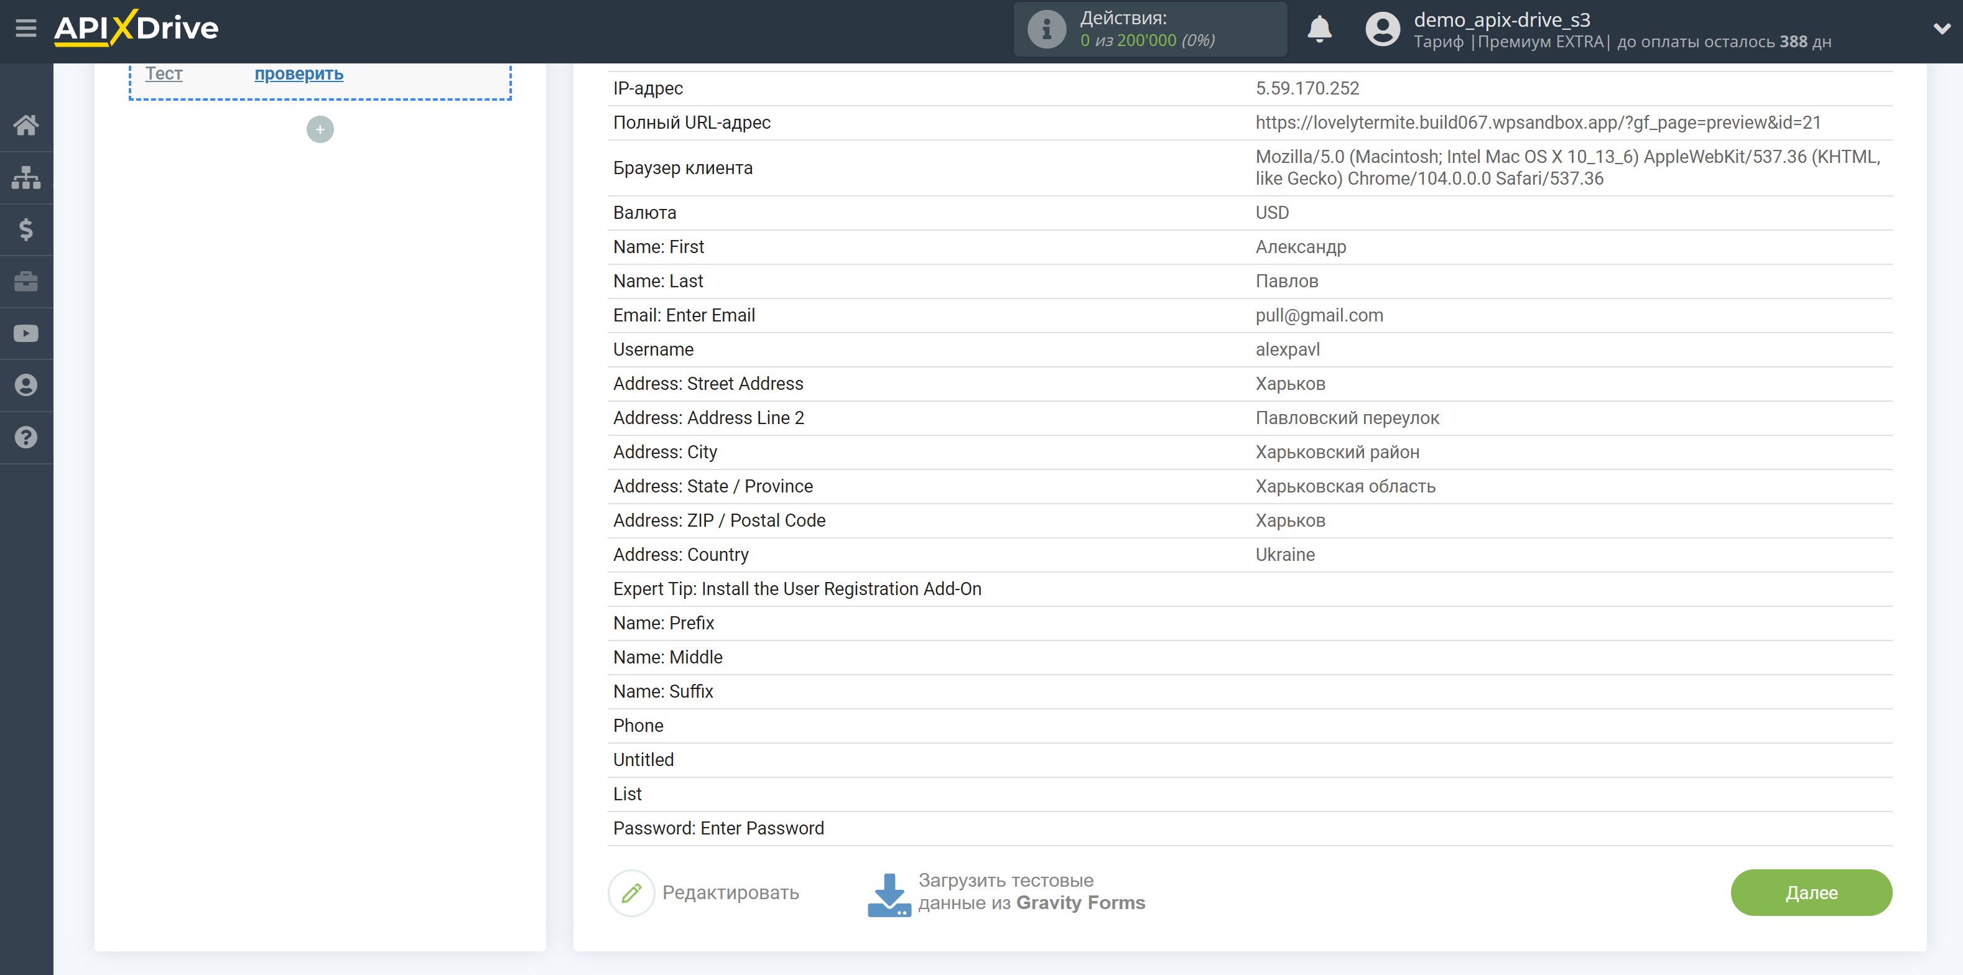Select the Александр first name value
Screen dimensions: 1963x975
pos(1301,247)
